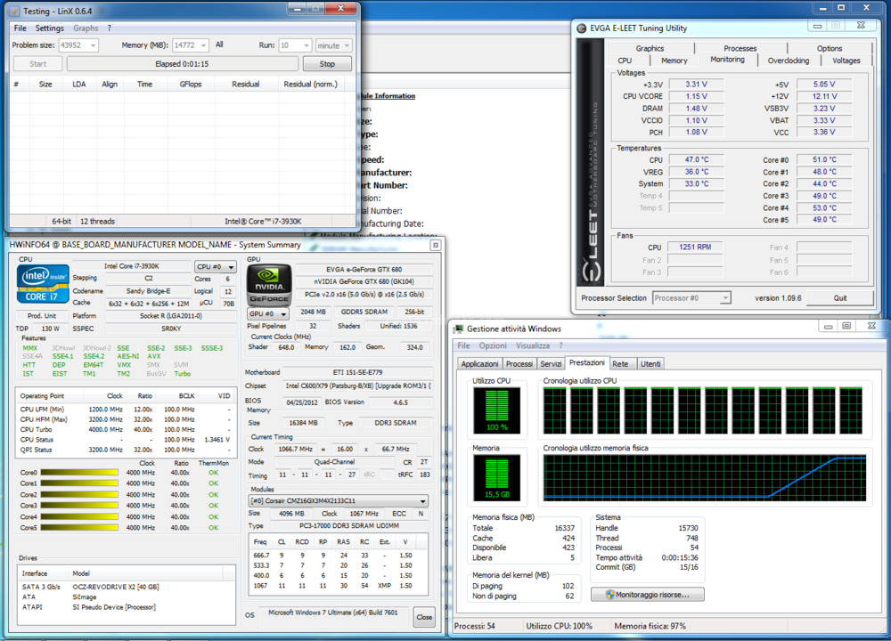891x641 pixels.
Task: Open the CPU #0 selector in HWiNFO64
Action: pos(216,266)
